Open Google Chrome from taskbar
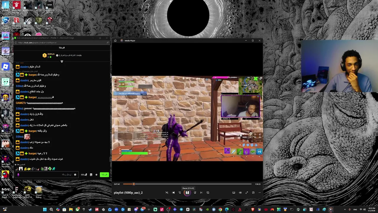The height and width of the screenshot is (213, 378). (220, 210)
